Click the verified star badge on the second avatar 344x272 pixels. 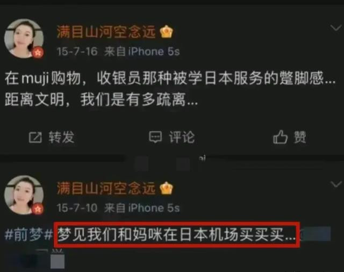click(x=38, y=209)
